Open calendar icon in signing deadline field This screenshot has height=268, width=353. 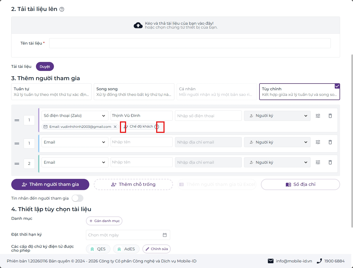(165, 235)
